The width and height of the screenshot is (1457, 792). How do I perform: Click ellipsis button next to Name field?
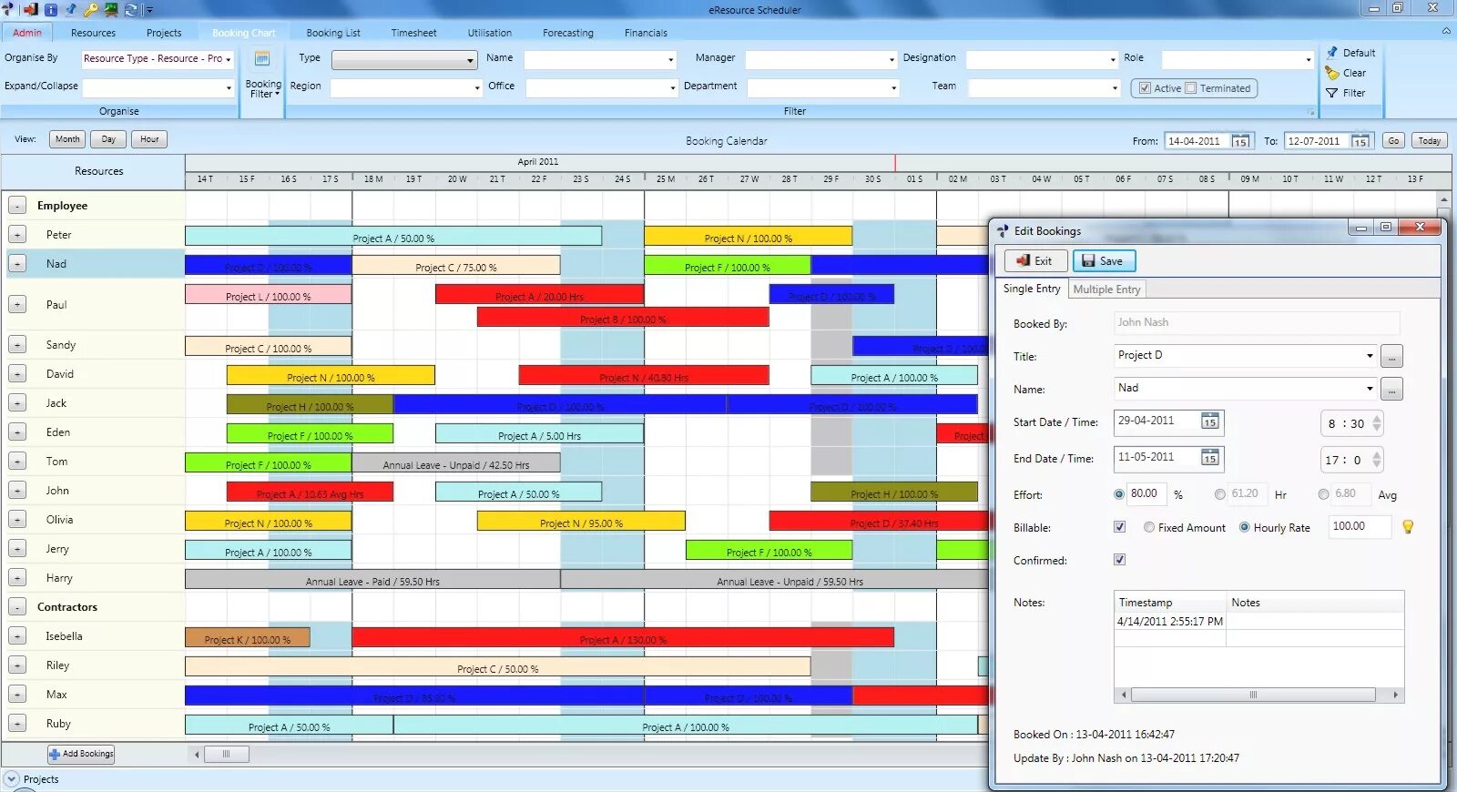pyautogui.click(x=1391, y=390)
